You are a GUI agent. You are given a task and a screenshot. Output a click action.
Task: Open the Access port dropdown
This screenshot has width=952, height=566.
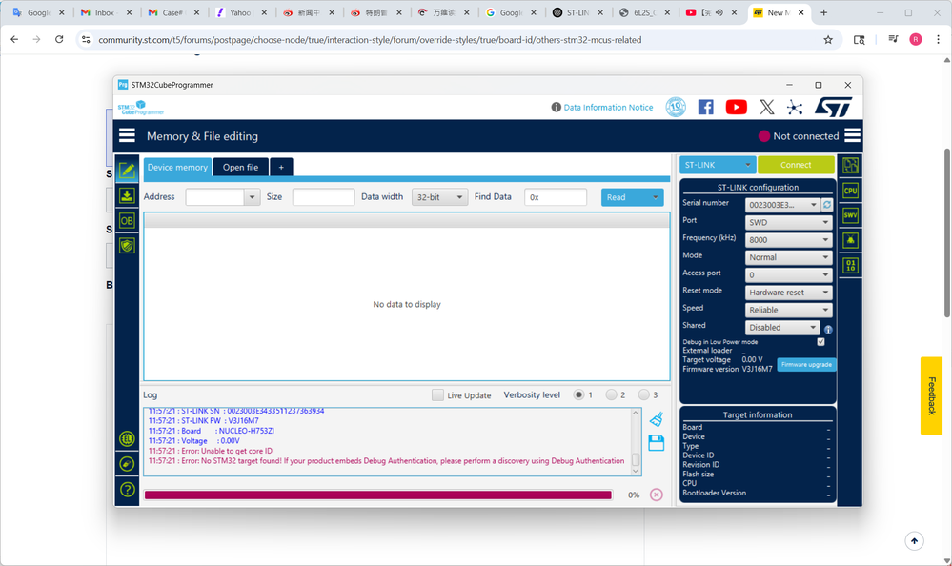789,275
